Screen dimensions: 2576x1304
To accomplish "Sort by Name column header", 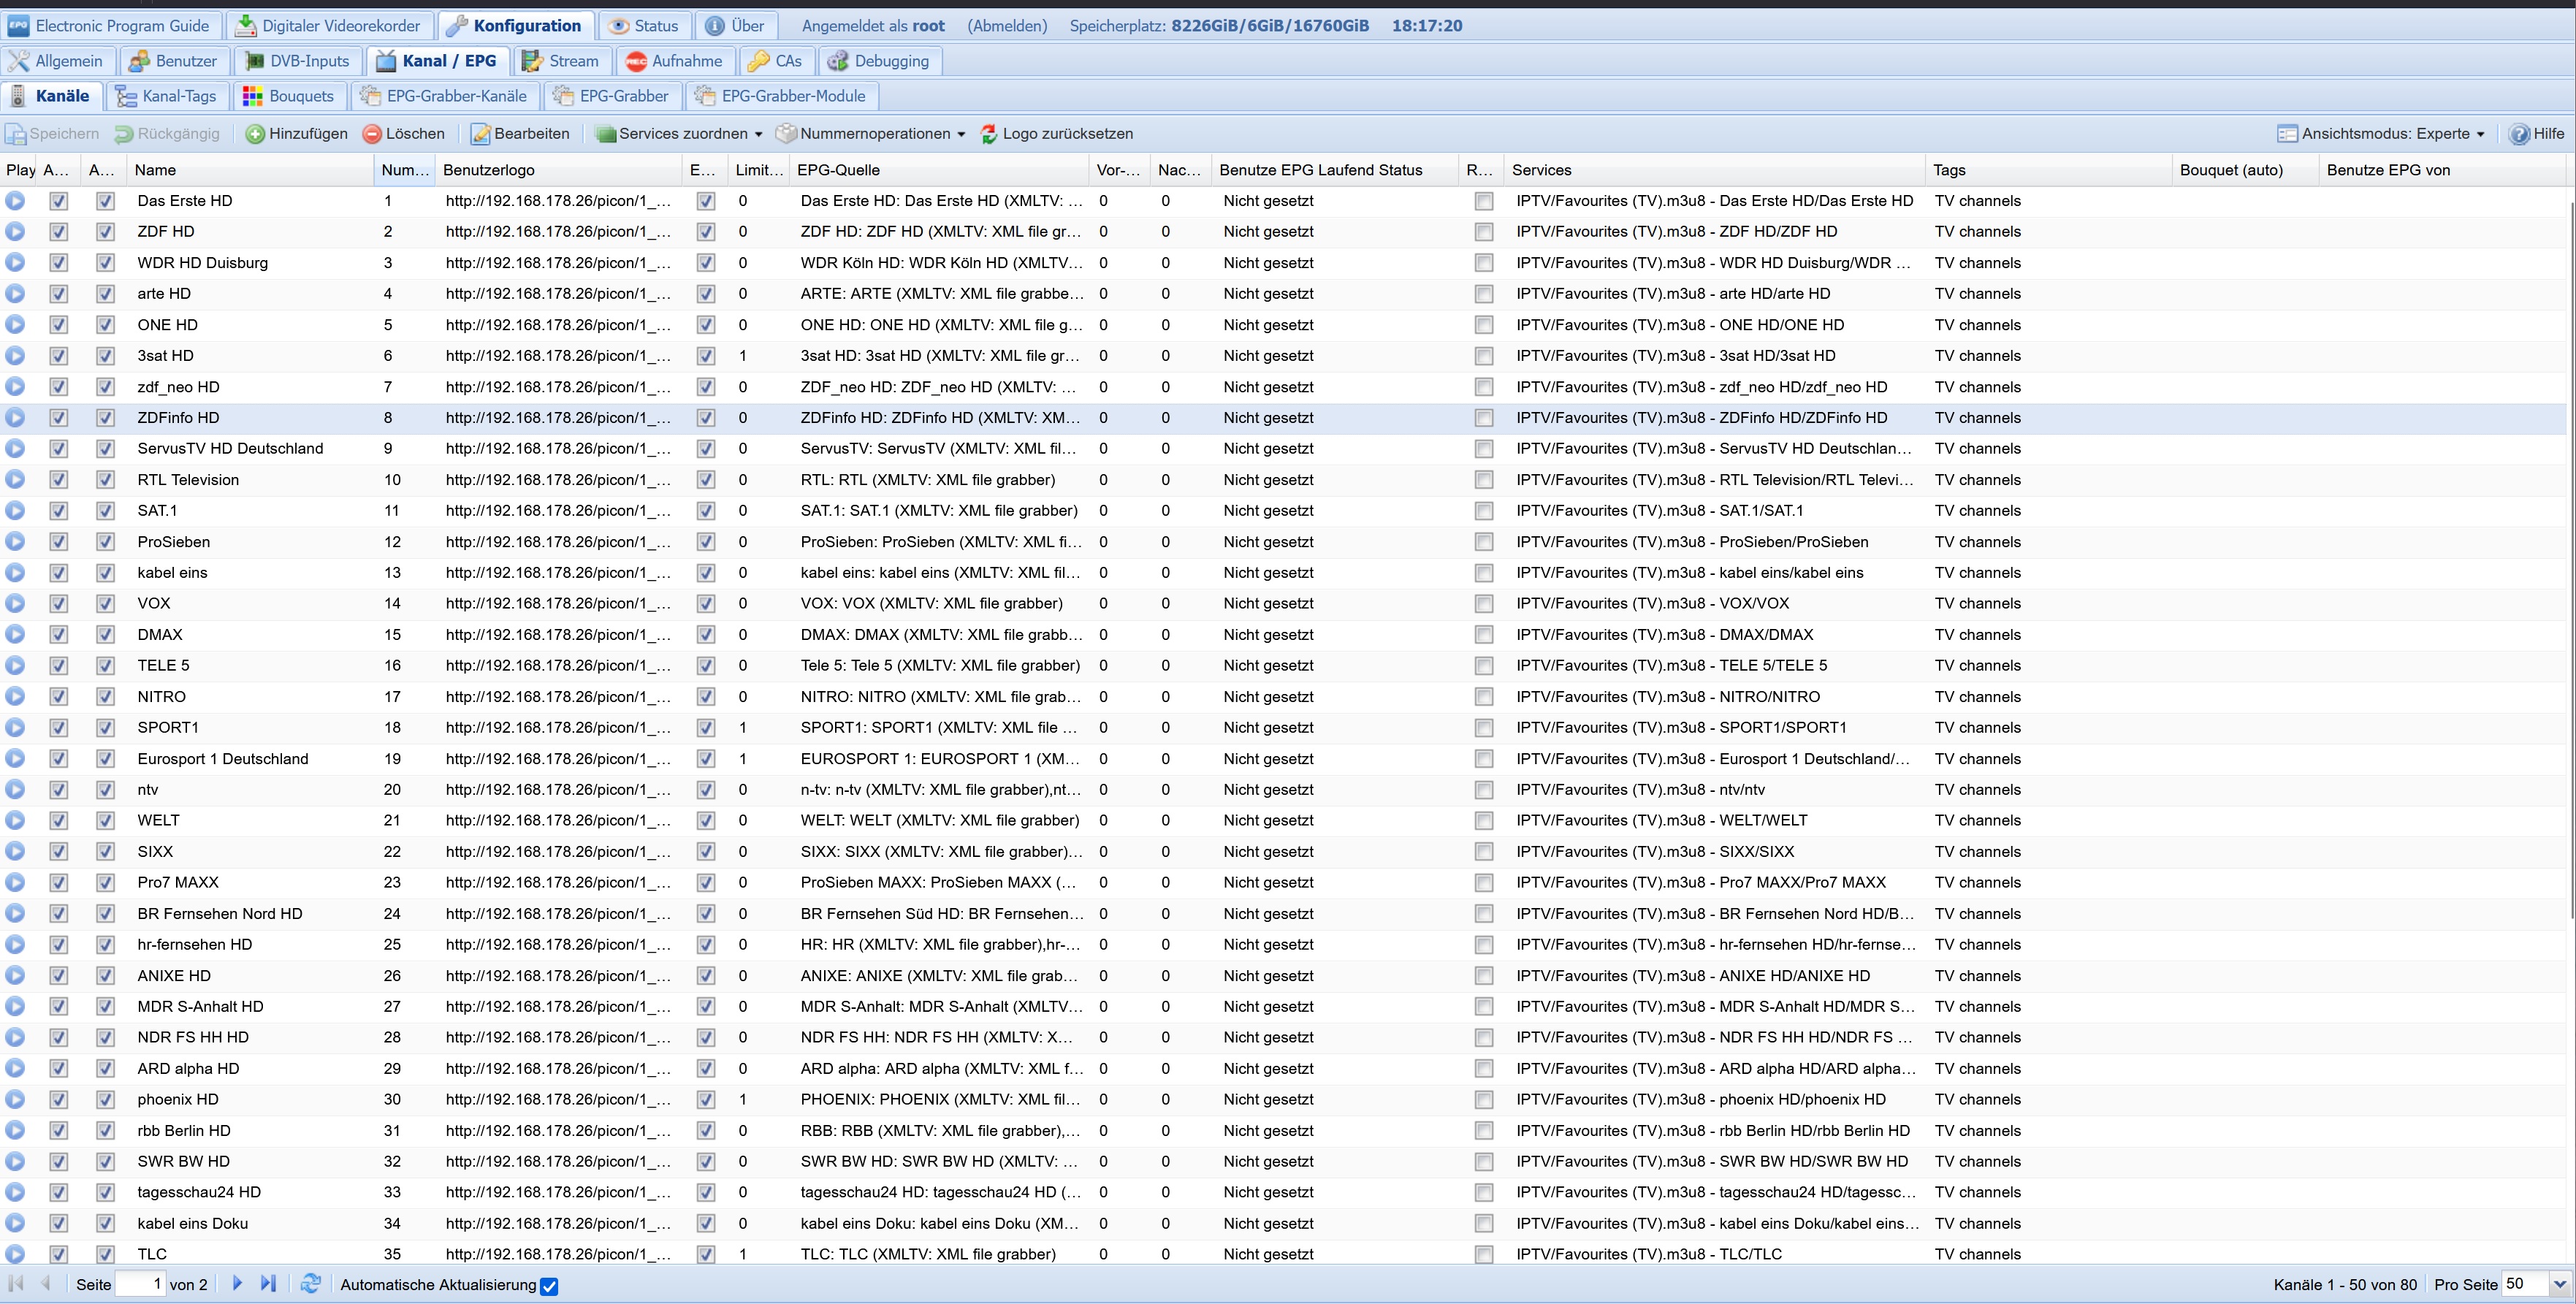I will (251, 170).
